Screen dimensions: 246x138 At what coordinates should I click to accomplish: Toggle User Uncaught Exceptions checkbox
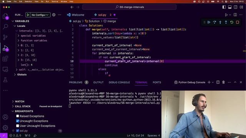coord(18,126)
